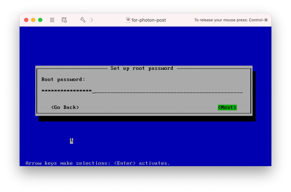Select the <Go Back> button
291x192 pixels.
(x=65, y=107)
